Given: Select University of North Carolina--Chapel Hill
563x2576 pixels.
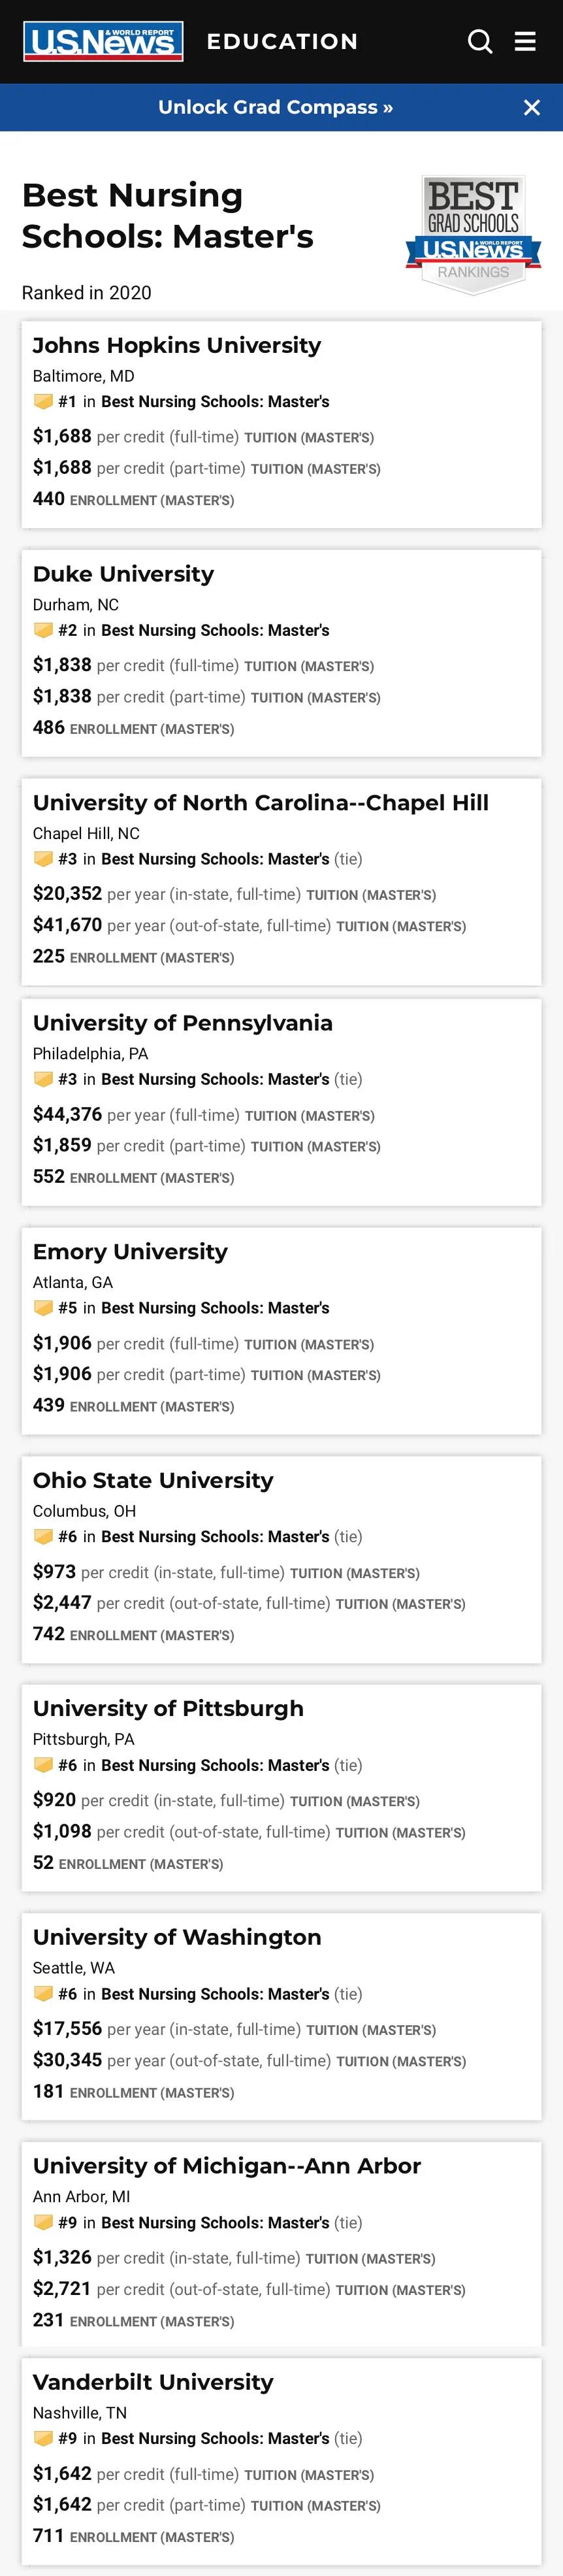Looking at the screenshot, I should click(x=260, y=803).
